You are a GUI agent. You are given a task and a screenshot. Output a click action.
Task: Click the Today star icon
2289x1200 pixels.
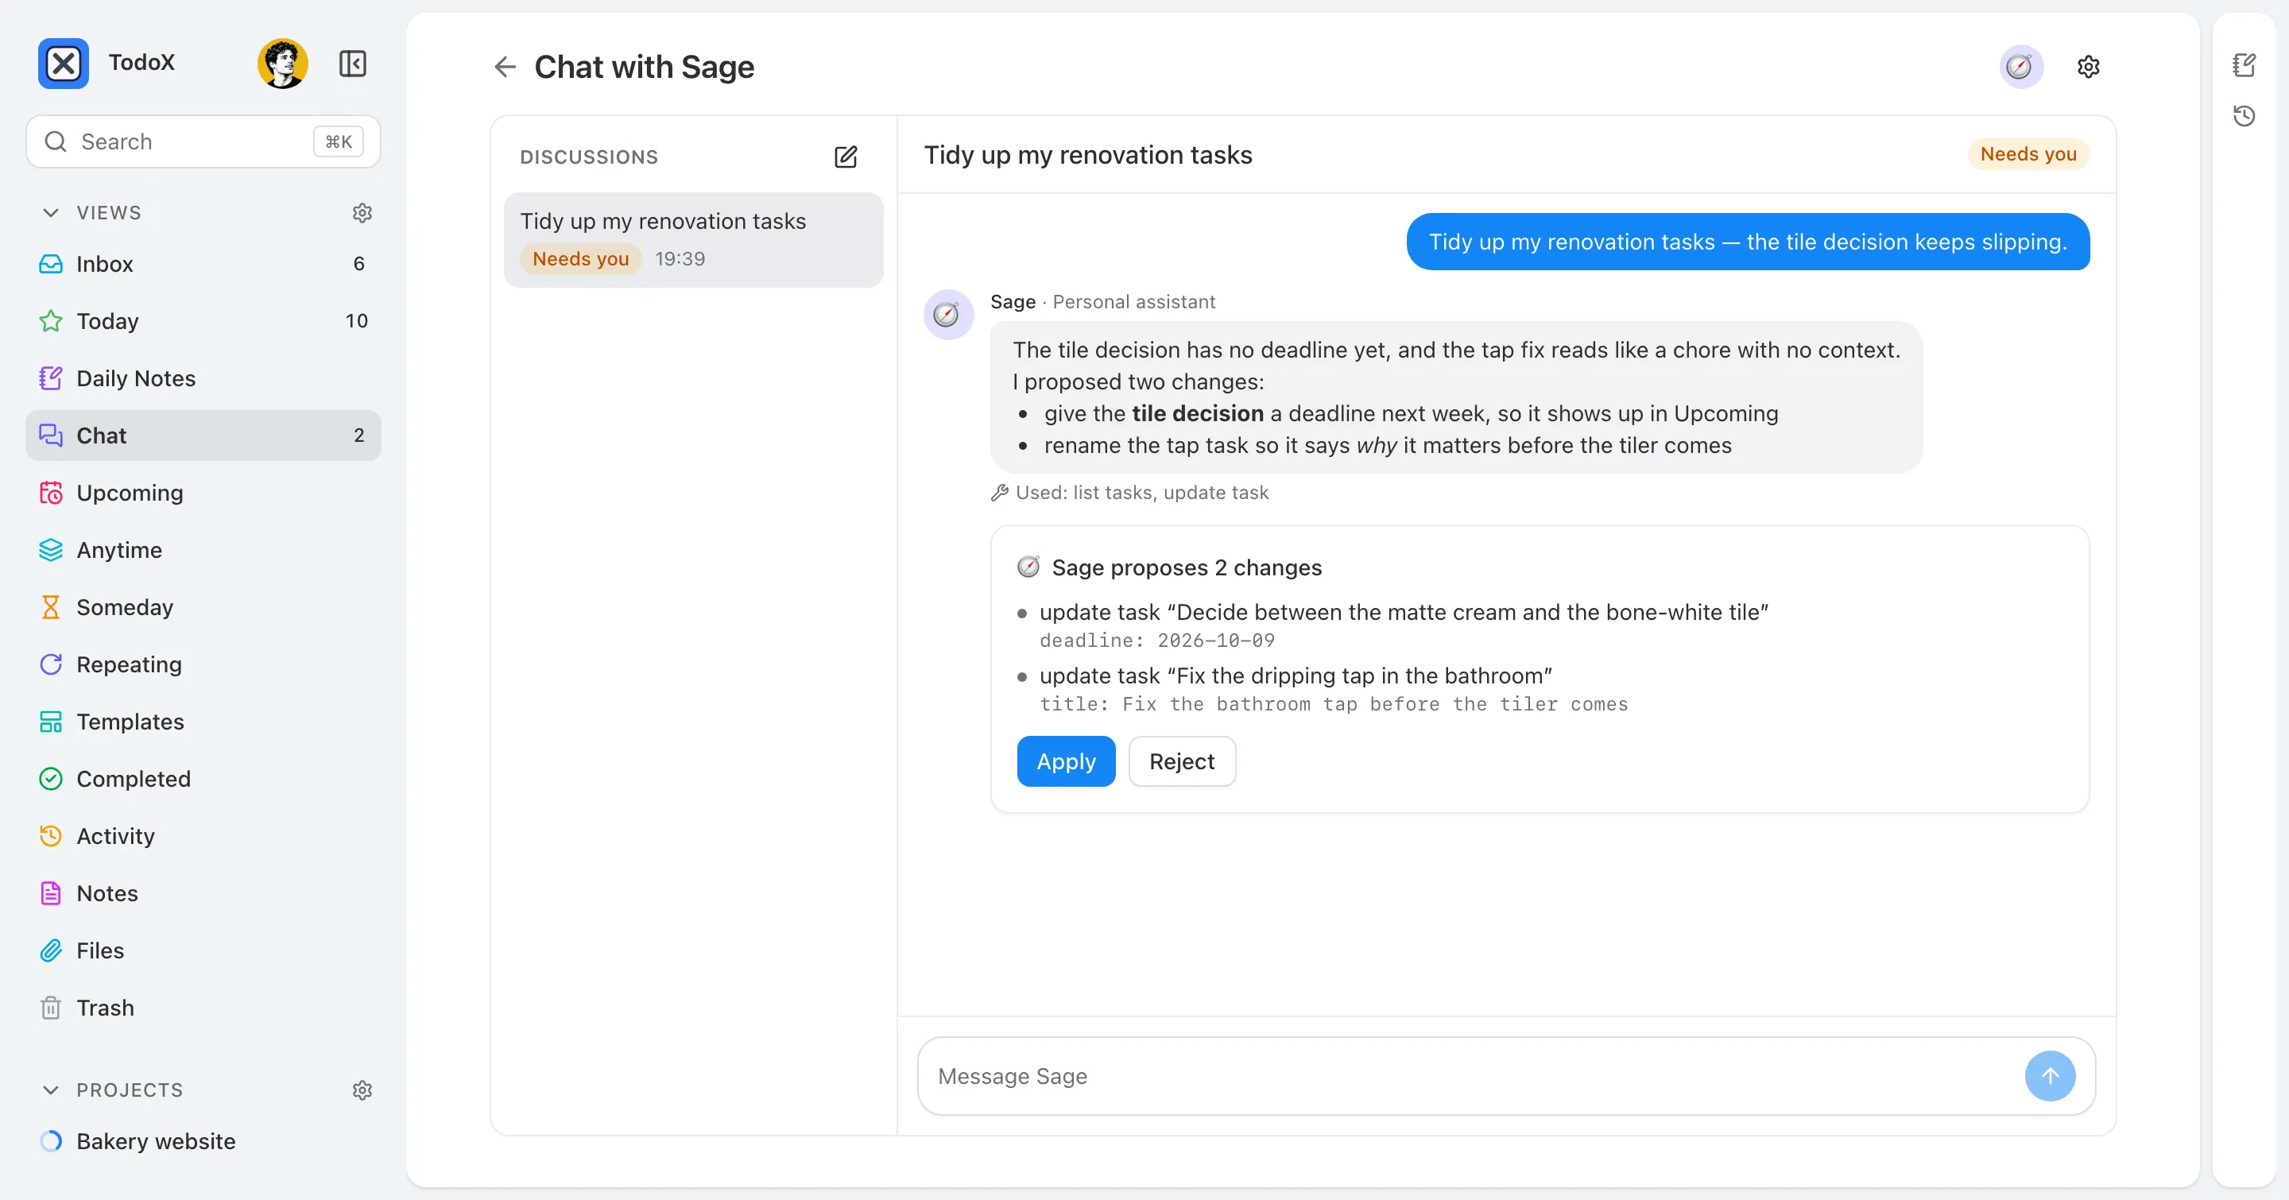click(x=51, y=320)
